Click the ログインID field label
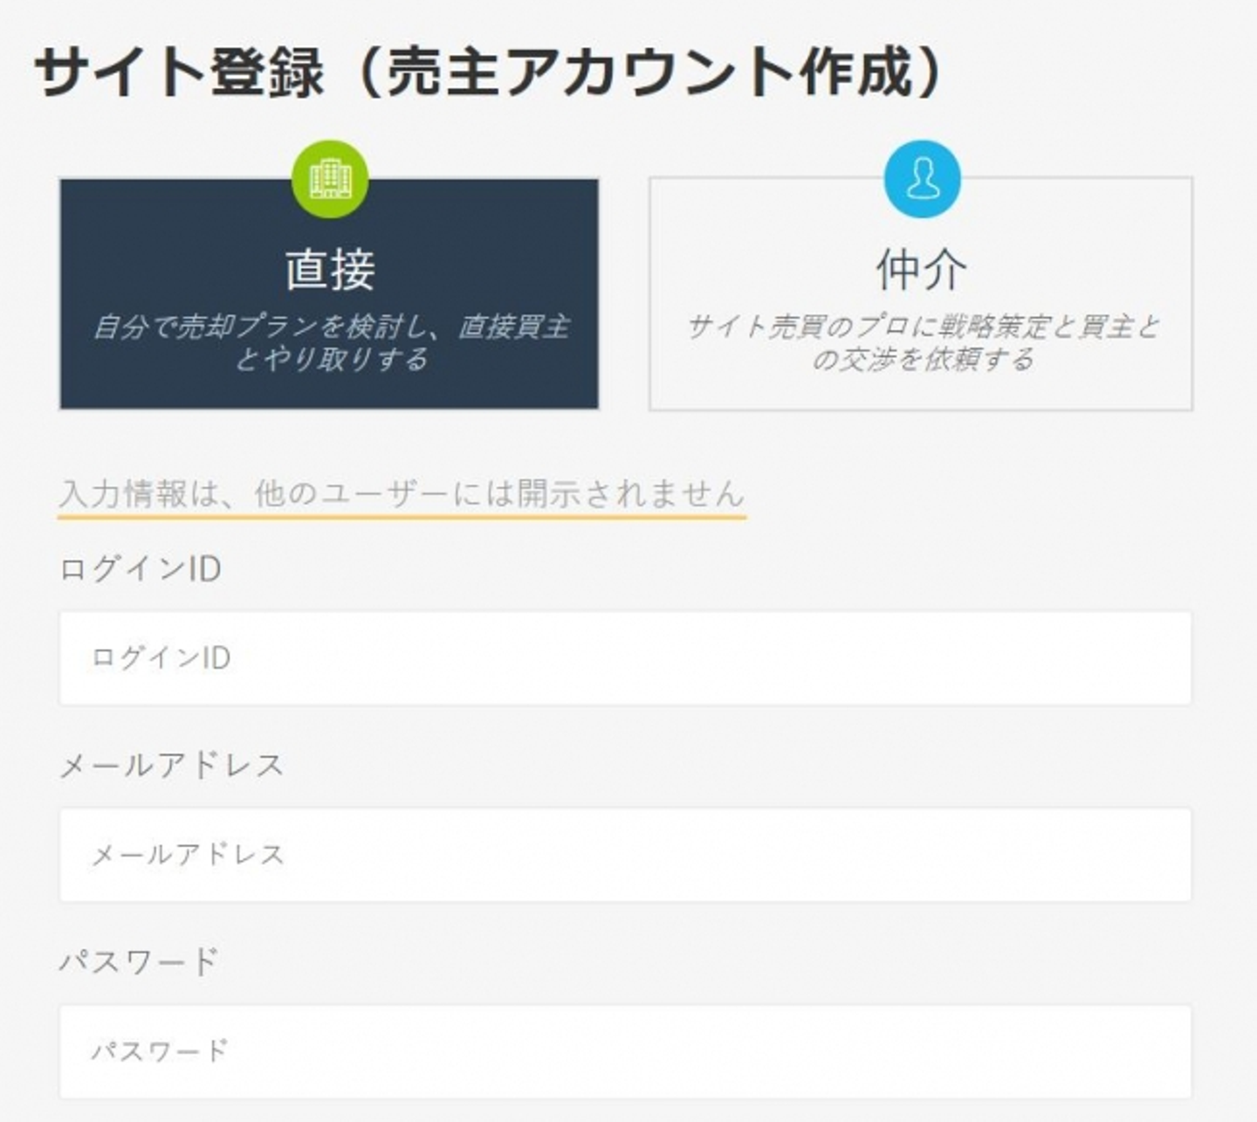This screenshot has height=1122, width=1257. click(141, 569)
